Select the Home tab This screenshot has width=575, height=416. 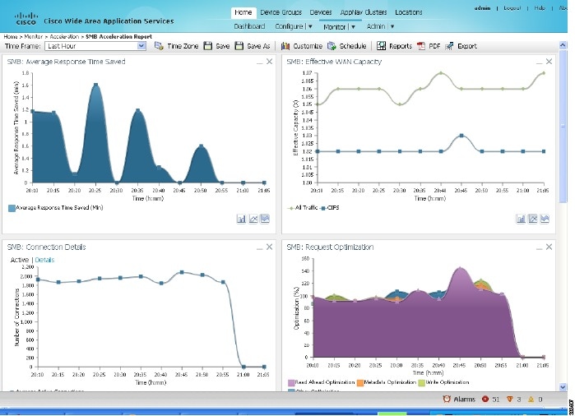[243, 12]
